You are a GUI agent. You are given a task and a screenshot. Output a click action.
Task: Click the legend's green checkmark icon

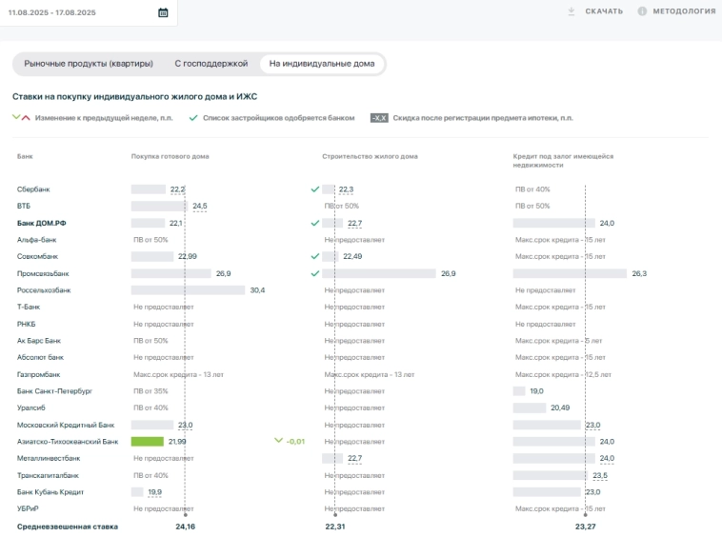[193, 118]
